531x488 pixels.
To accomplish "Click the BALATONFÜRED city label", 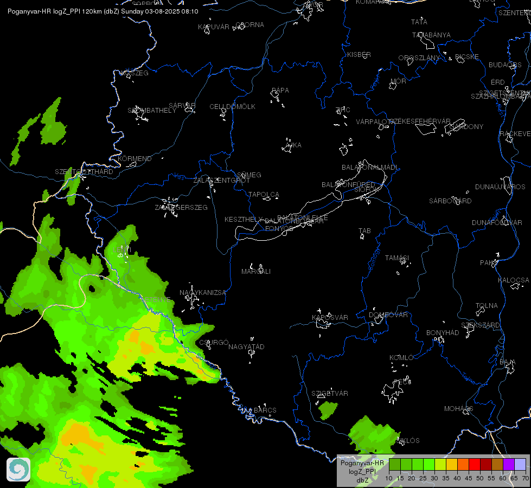I will point(348,185).
